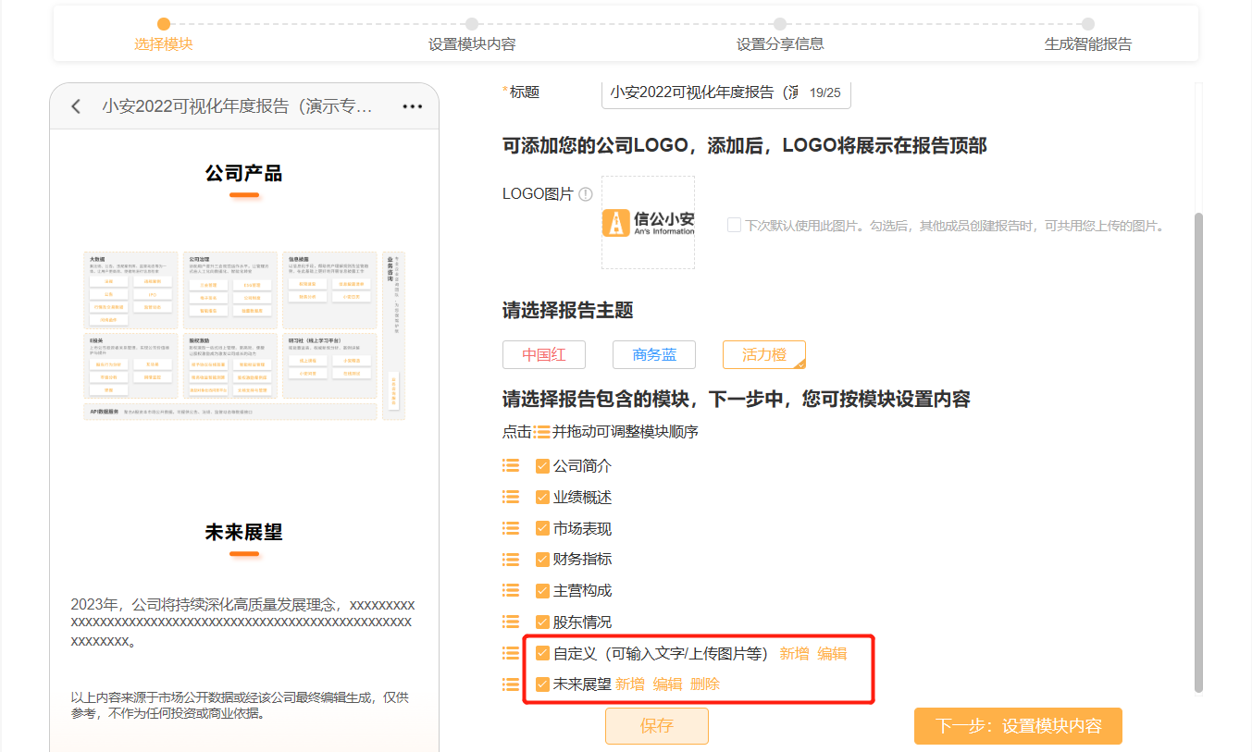Viewport: 1252px width, 752px height.
Task: Uncheck the 自定义 module checkbox
Action: pyautogui.click(x=543, y=653)
